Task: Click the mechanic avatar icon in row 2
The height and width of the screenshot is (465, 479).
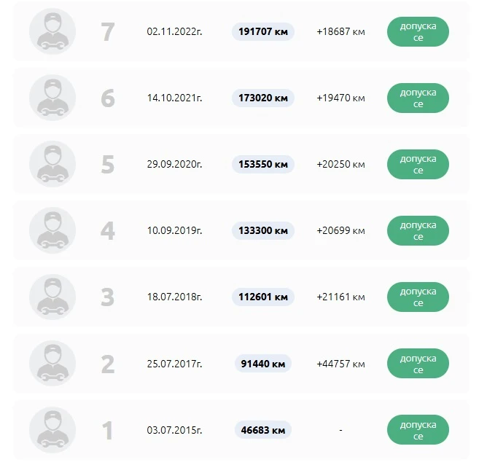Action: coord(52,363)
